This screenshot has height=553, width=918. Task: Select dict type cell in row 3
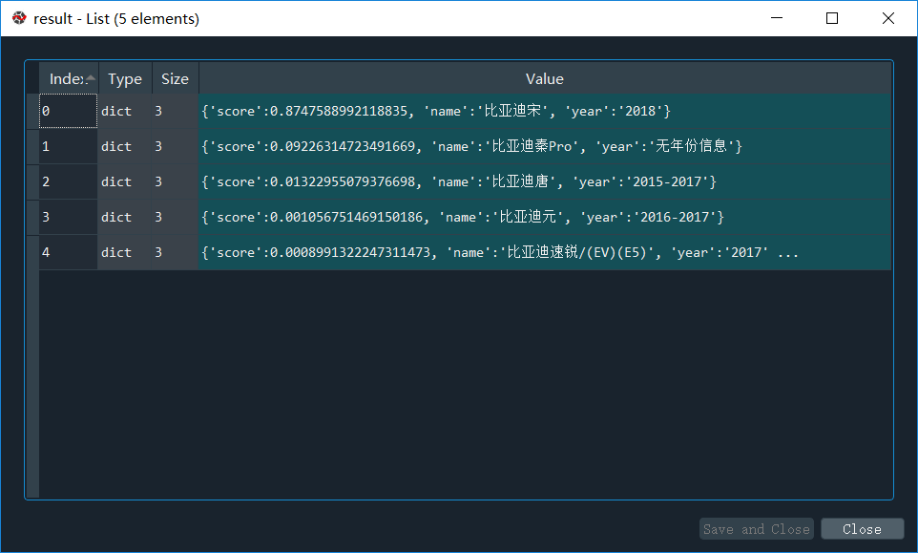click(x=124, y=217)
